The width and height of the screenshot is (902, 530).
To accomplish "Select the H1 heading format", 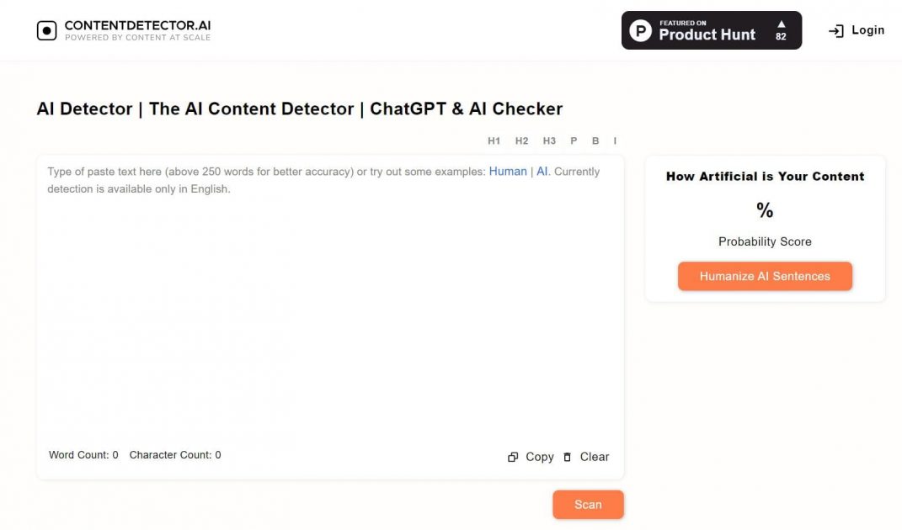I will pos(495,140).
